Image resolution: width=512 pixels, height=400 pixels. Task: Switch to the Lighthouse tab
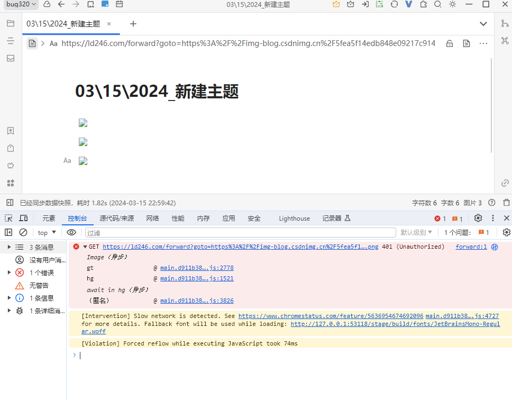click(294, 219)
